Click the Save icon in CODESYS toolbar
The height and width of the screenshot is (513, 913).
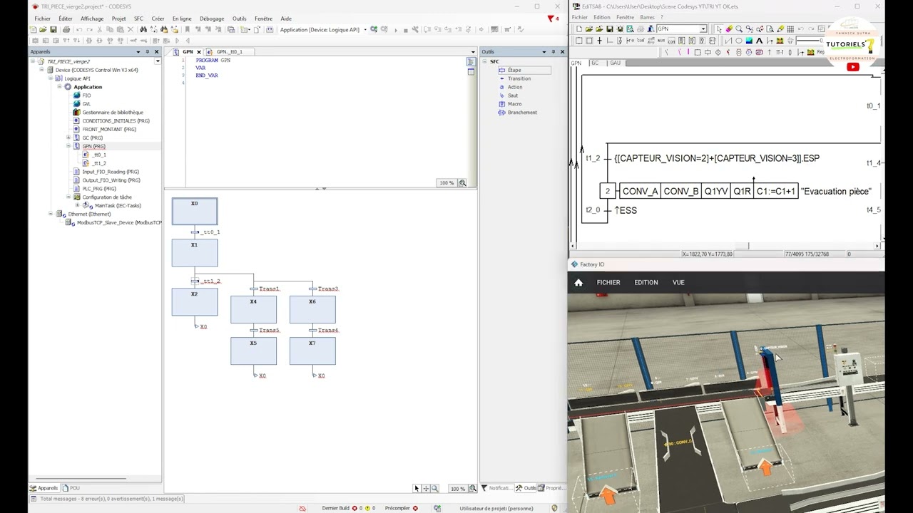point(53,29)
